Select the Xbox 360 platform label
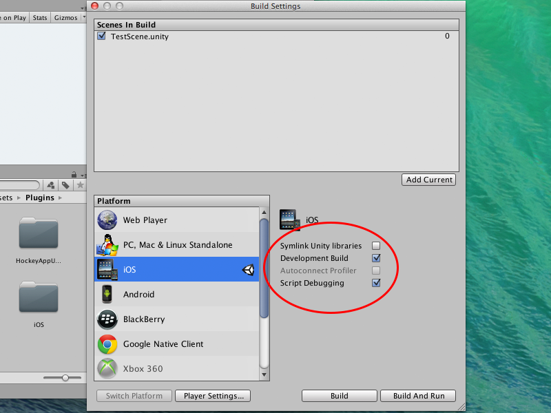551x413 pixels. tap(143, 369)
